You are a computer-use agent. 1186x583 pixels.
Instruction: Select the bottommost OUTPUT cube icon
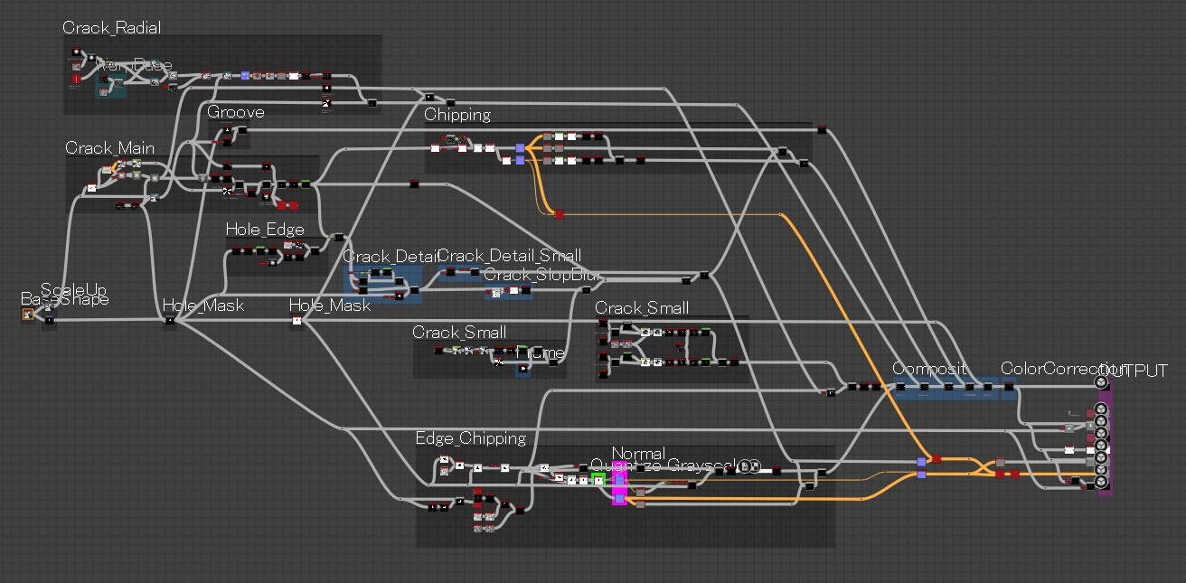click(1100, 481)
